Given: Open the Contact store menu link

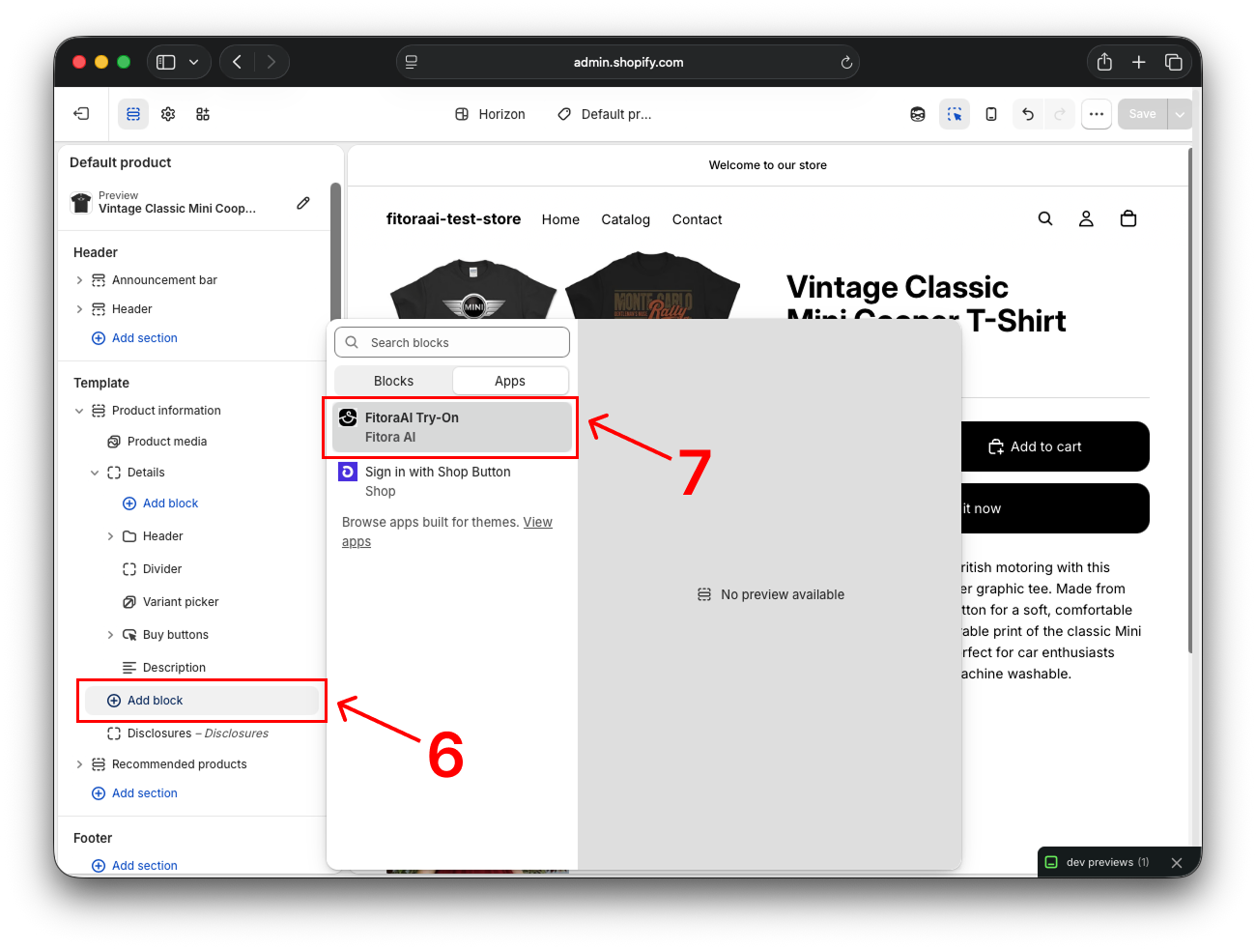Looking at the screenshot, I should coord(697,219).
